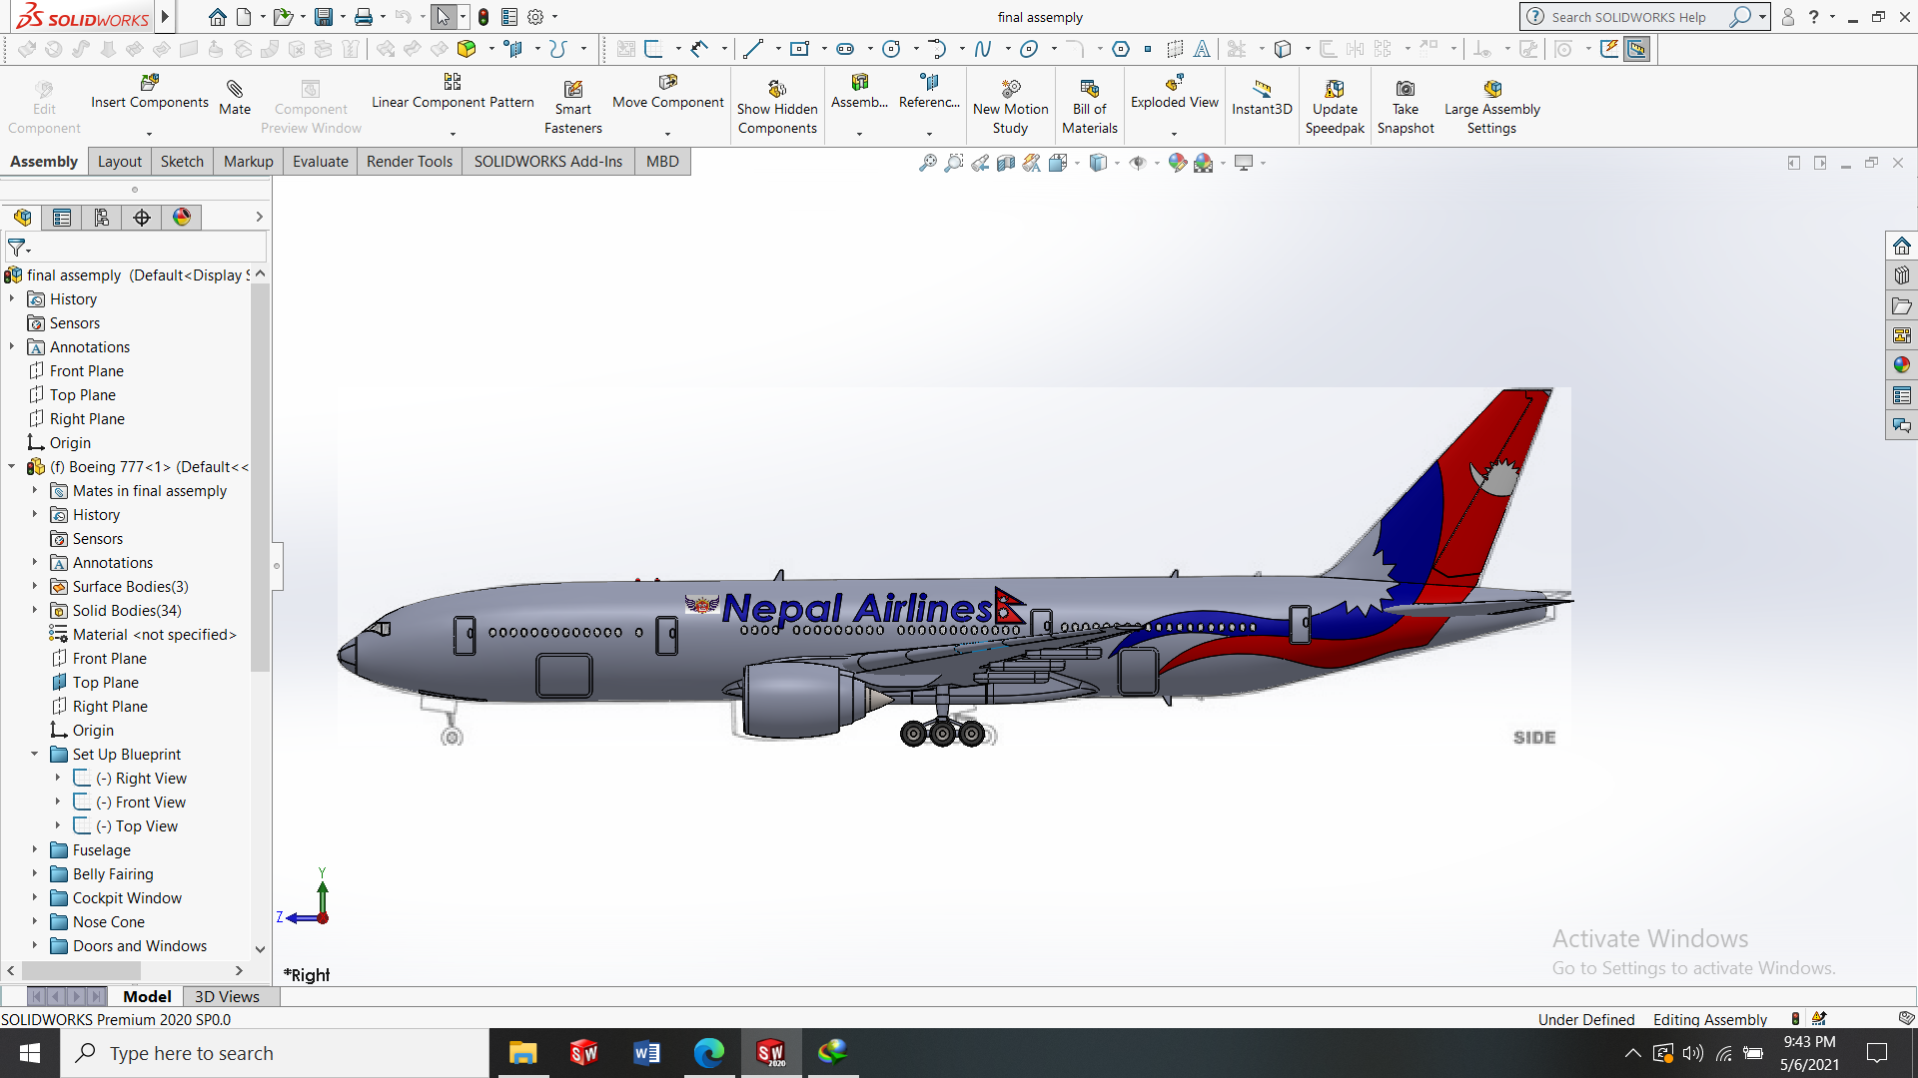Open dropdown arrow under Insert Components
Viewport: 1918px width, 1078px height.
tap(150, 134)
